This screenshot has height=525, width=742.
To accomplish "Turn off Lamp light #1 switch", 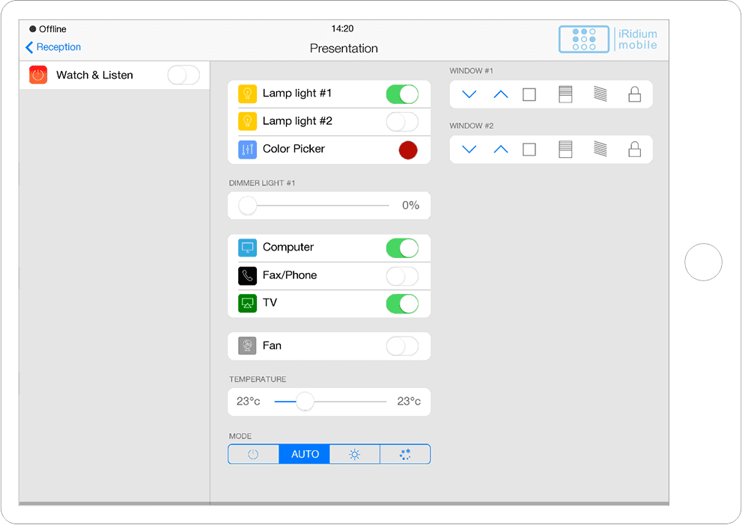I will [402, 94].
